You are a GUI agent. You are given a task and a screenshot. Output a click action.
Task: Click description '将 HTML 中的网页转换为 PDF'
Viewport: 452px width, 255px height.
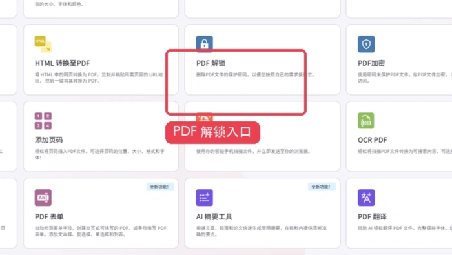(x=99, y=77)
